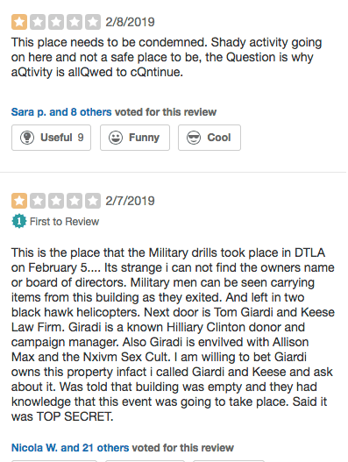This screenshot has width=348, height=462.
Task: Select the fifth gray star of the 2/7/2019 review
Action: click(x=93, y=201)
